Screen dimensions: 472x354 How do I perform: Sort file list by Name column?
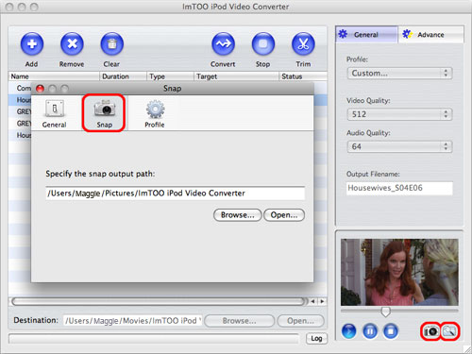tap(54, 76)
